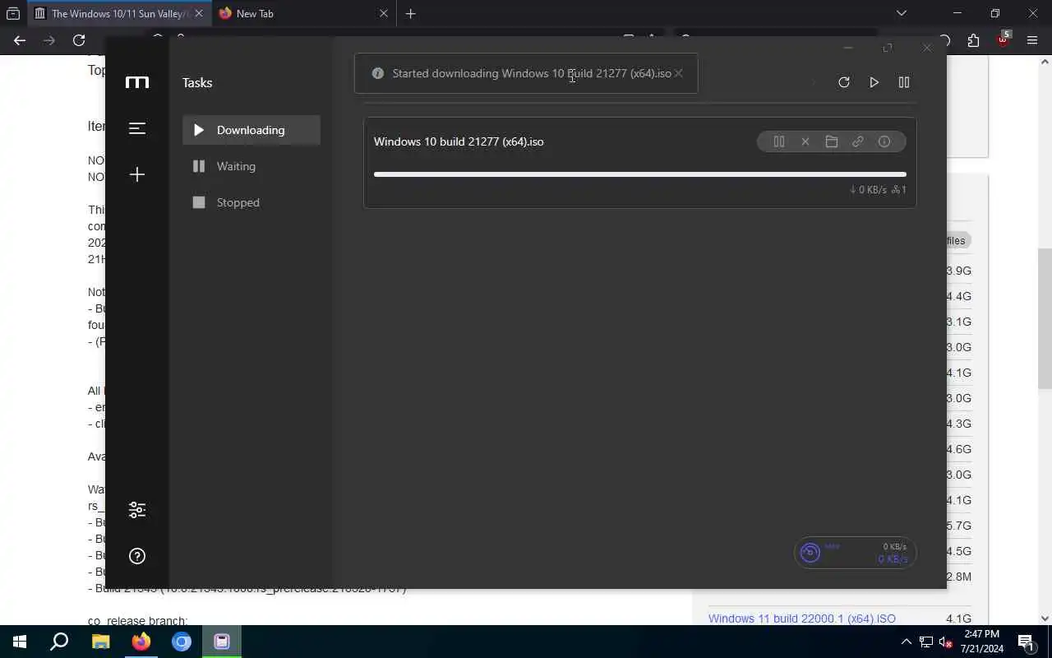The height and width of the screenshot is (658, 1052).
Task: Open Windows notification center
Action: pyautogui.click(x=1025, y=642)
